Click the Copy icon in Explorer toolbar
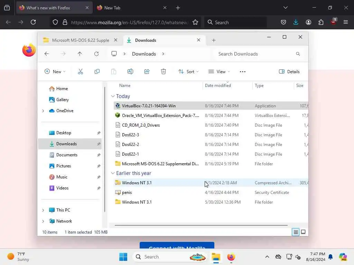Image resolution: width=354 pixels, height=265 pixels. [97, 72]
